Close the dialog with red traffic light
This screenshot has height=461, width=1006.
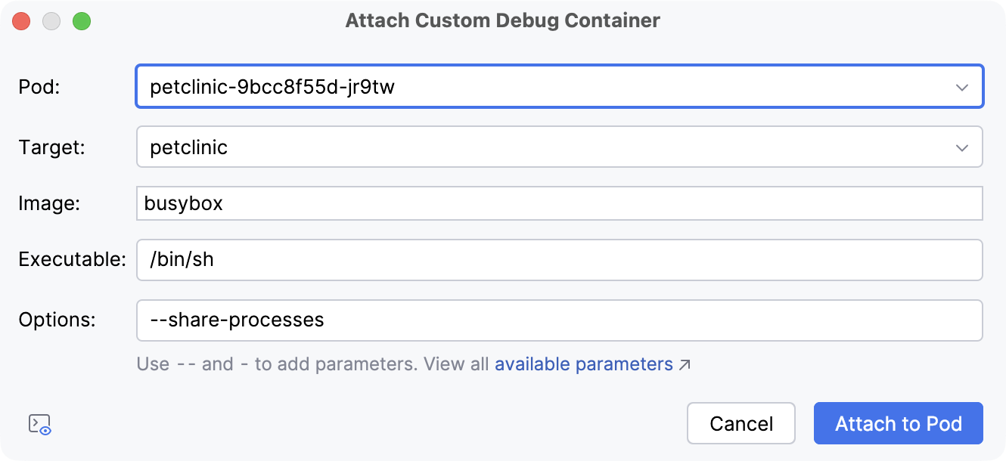coord(21,21)
